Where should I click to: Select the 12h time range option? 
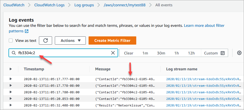(x=191, y=53)
